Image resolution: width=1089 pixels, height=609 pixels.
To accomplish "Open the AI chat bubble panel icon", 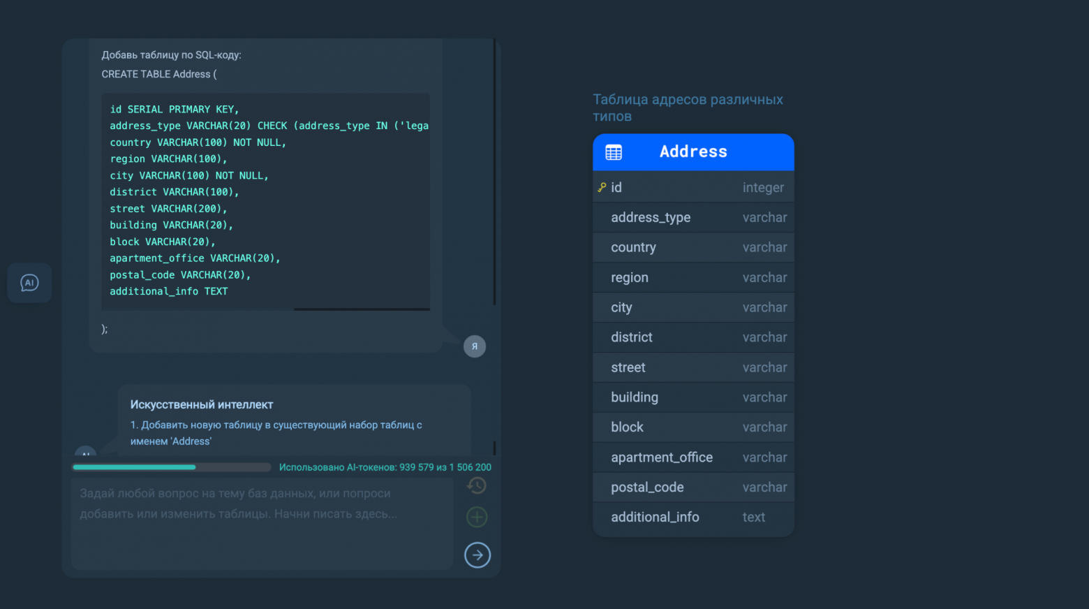I will [29, 283].
